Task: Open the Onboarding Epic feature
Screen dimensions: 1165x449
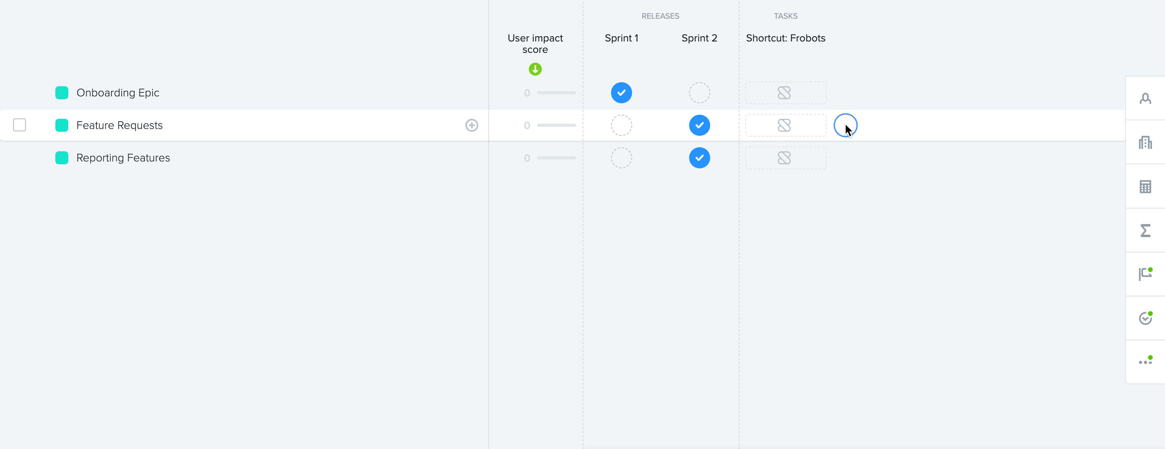Action: (118, 93)
